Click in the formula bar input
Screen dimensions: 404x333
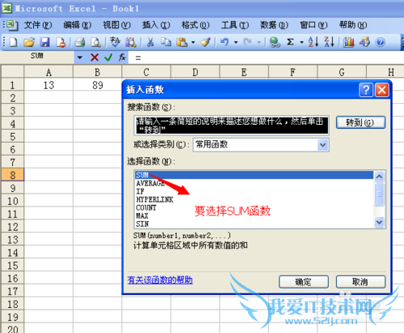[266, 57]
